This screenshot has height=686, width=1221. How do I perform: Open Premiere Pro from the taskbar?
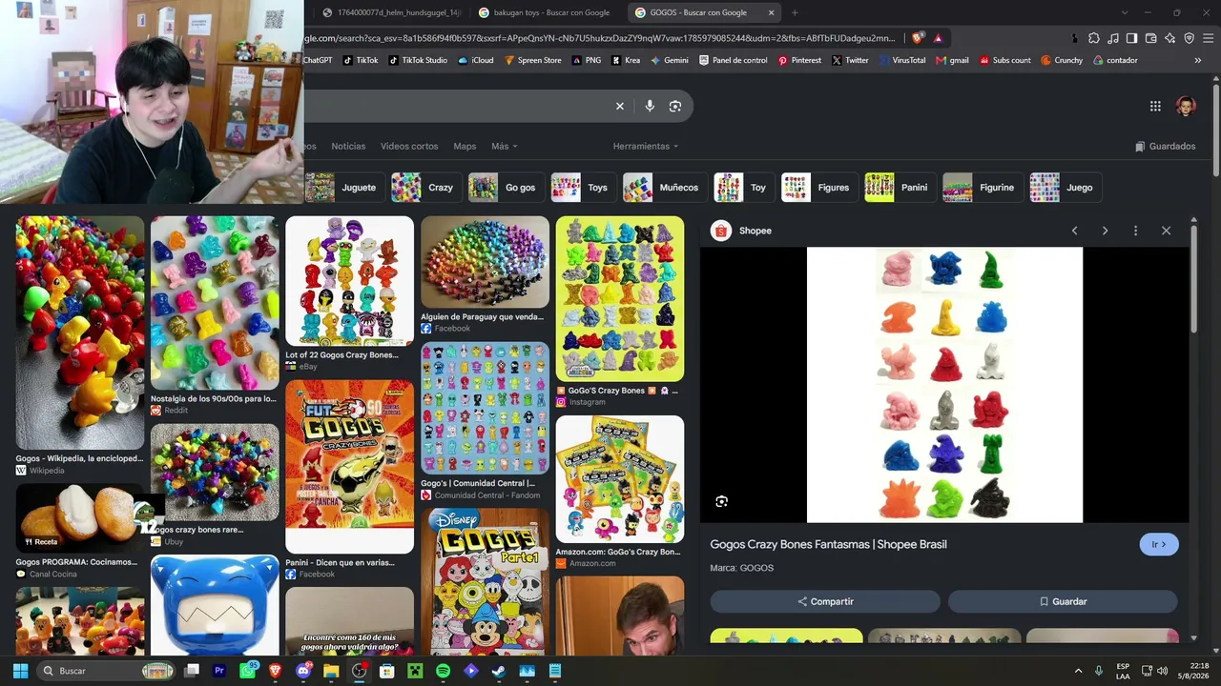click(219, 671)
